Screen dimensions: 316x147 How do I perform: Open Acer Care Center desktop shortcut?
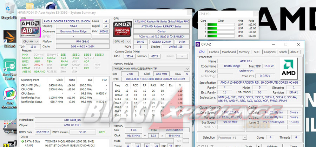[x=10, y=69]
